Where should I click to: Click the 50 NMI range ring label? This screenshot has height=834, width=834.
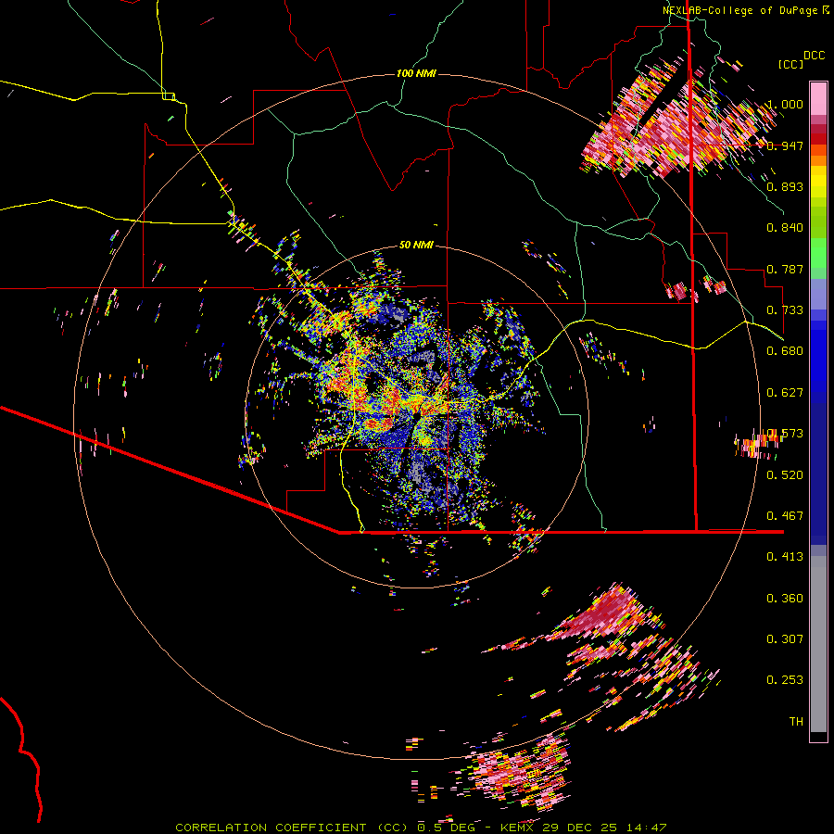pyautogui.click(x=416, y=245)
